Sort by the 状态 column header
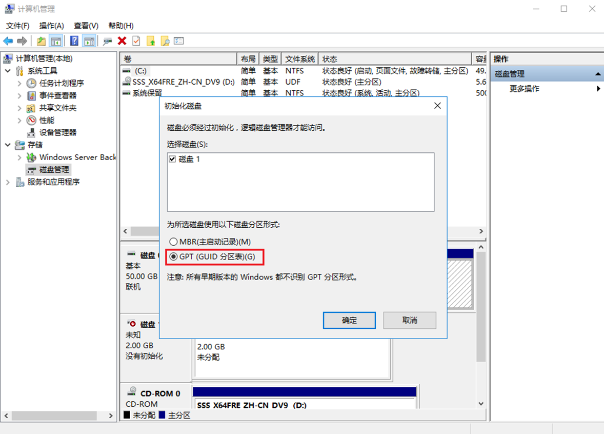Image resolution: width=604 pixels, height=434 pixels. point(395,59)
